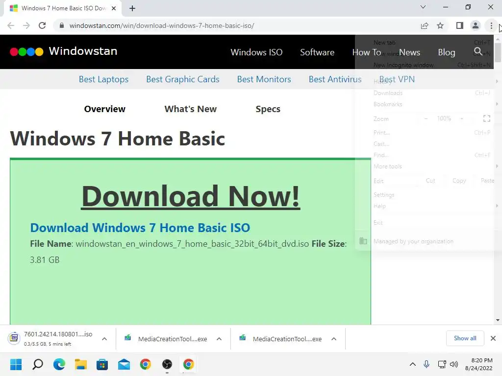Go to Best Antivirus
Screen dimensions: 502x376
tap(335, 79)
